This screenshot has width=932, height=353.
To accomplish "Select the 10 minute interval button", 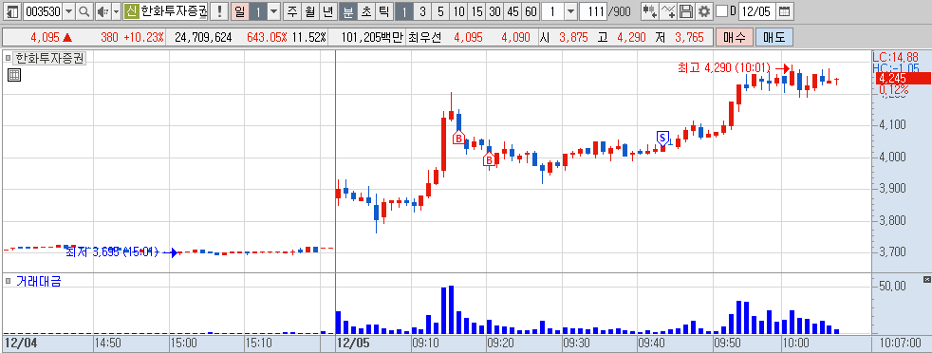I will coord(458,11).
